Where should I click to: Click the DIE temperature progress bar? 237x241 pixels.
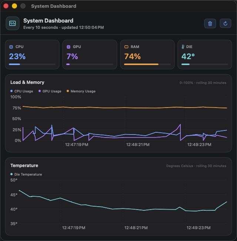pyautogui.click(x=205, y=64)
